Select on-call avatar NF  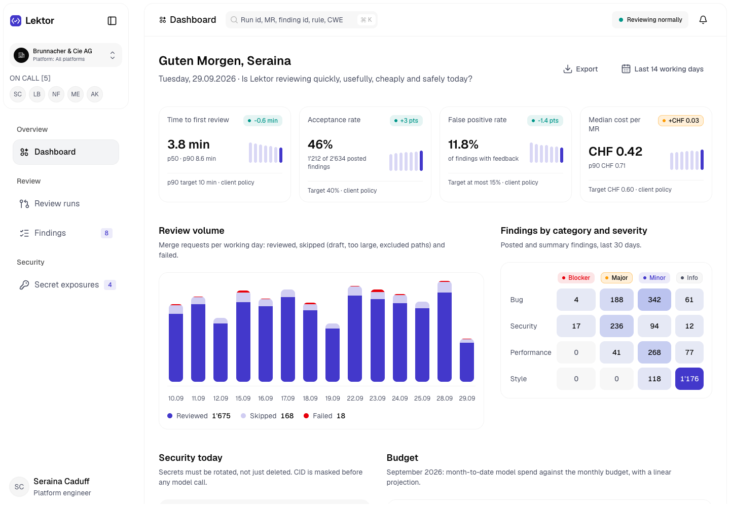pyautogui.click(x=56, y=94)
